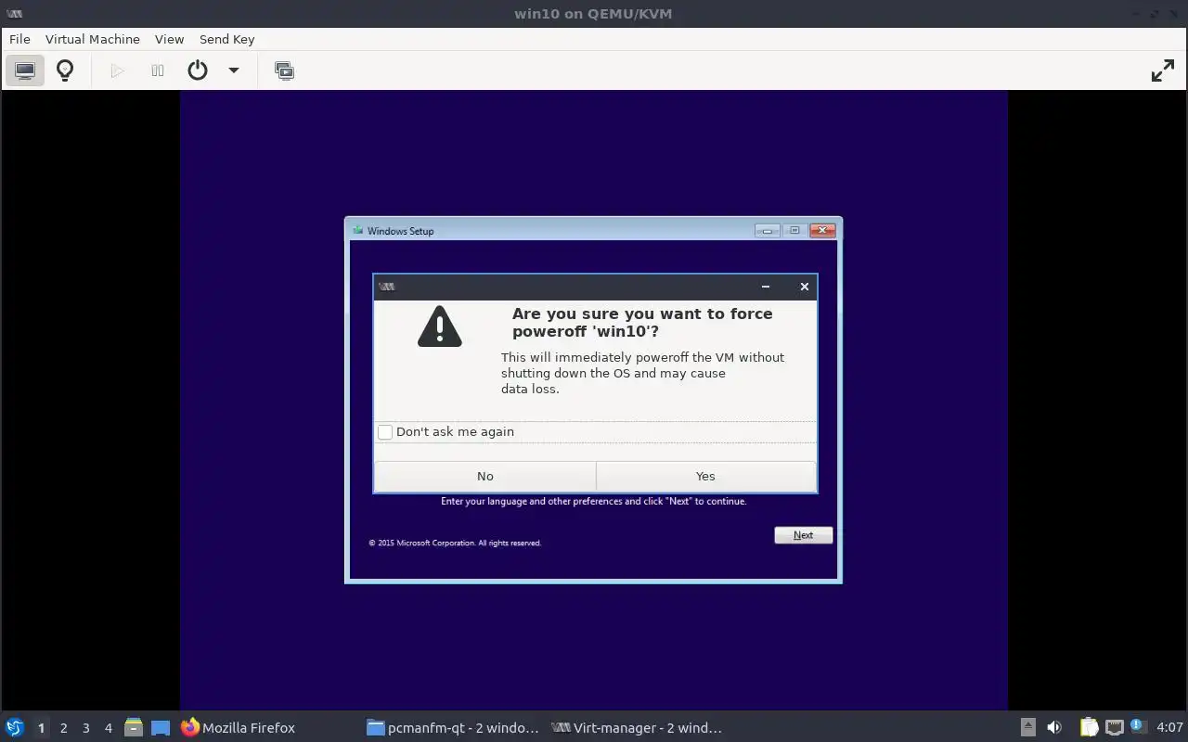Close the Windows Setup window
1188x742 pixels.
822,231
